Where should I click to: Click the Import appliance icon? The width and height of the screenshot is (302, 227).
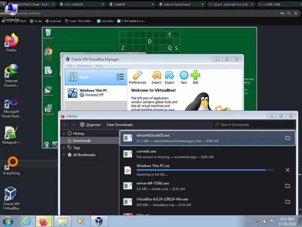(156, 77)
